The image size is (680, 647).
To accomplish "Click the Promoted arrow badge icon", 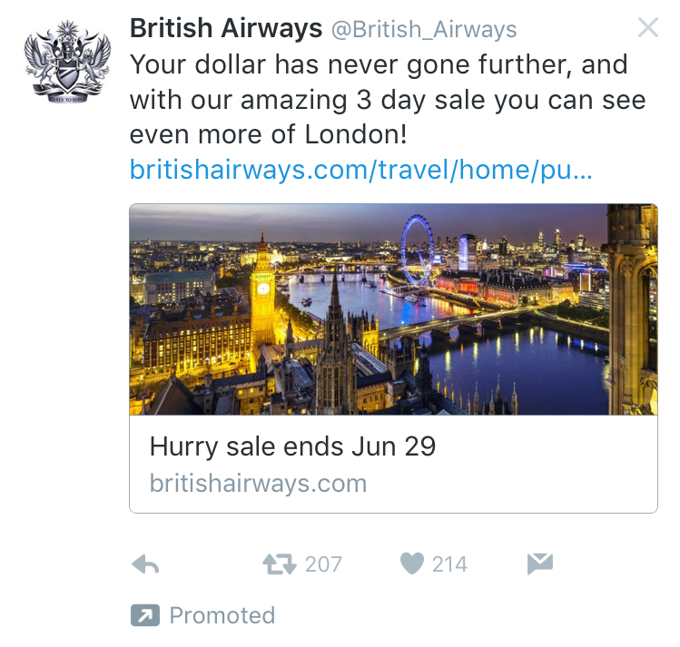I will (x=145, y=615).
